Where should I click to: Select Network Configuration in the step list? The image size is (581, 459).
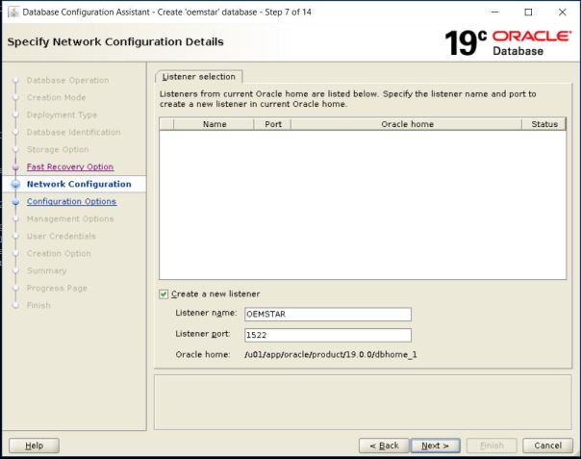click(x=79, y=185)
